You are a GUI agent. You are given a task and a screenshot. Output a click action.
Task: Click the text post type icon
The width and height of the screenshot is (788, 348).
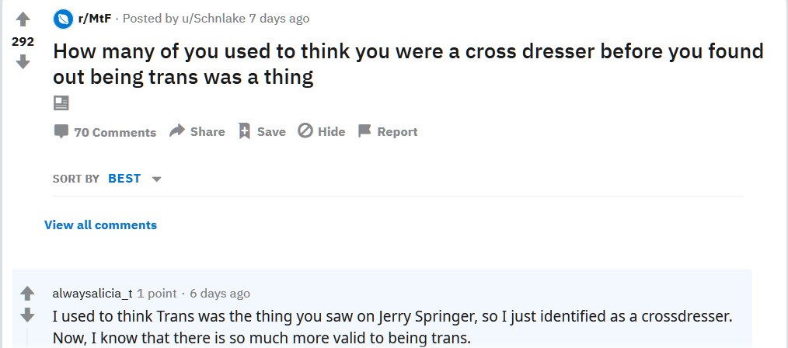61,103
